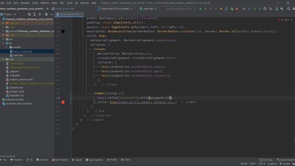Open the TODO tool window

(x=126, y=160)
